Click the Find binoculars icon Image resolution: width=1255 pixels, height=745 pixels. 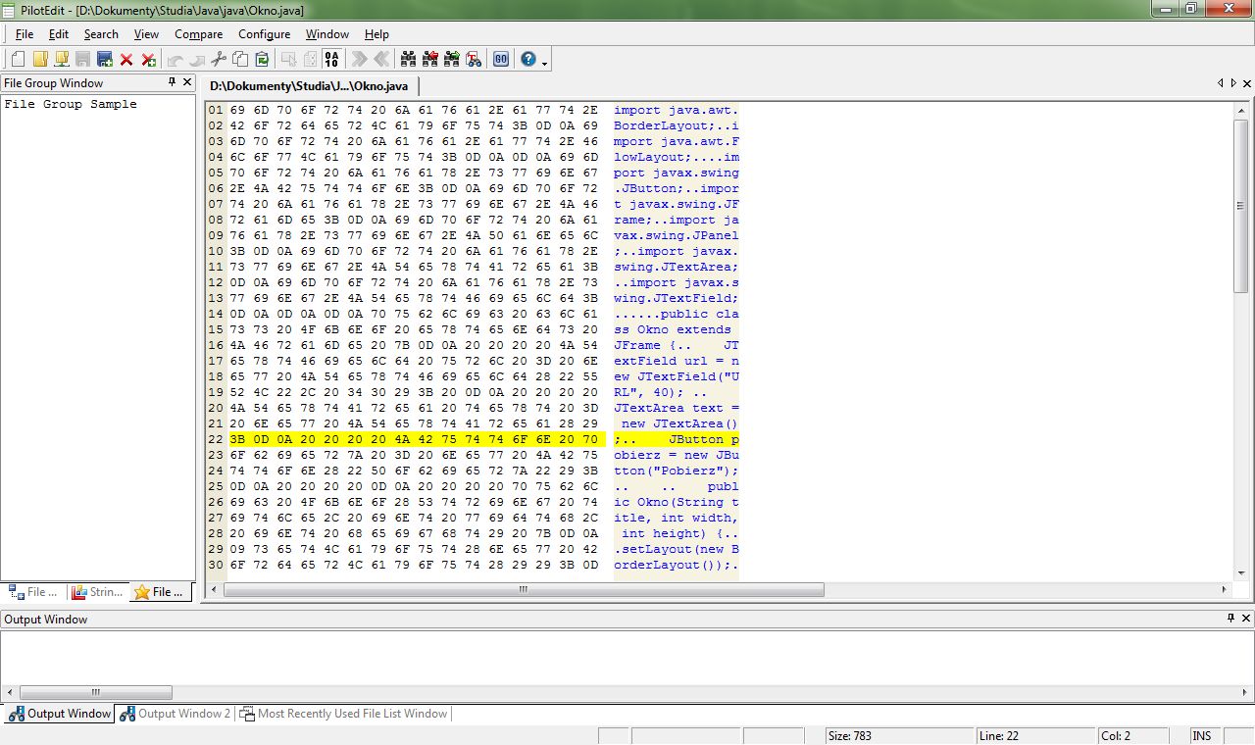click(x=409, y=60)
